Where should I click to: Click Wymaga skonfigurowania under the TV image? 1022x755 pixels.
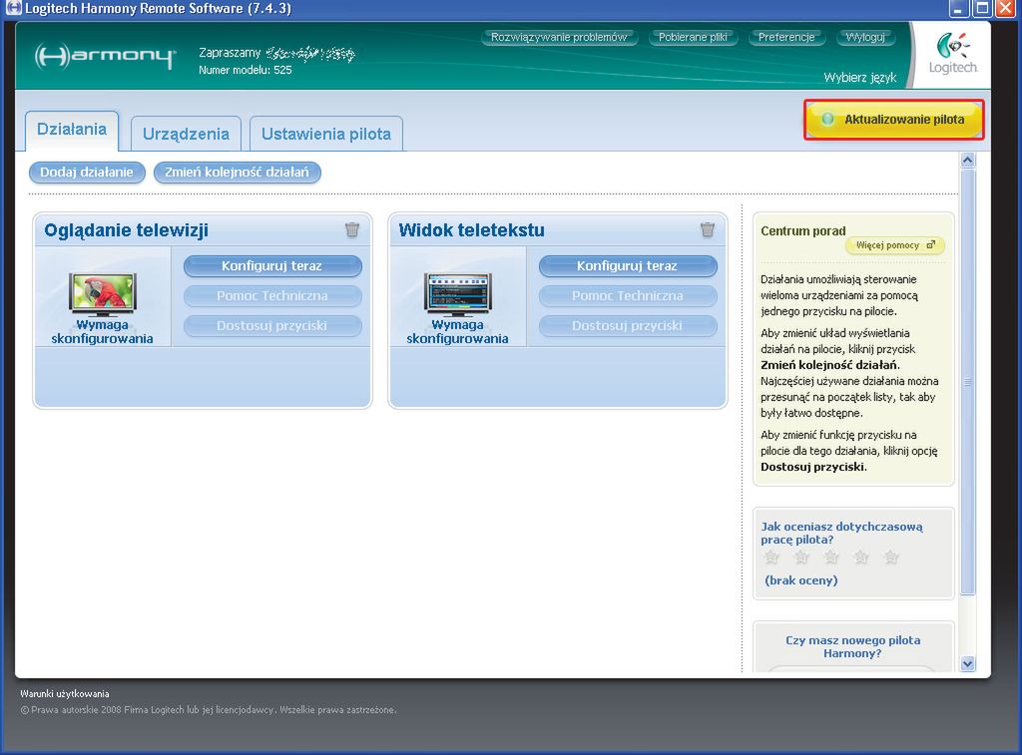point(103,331)
